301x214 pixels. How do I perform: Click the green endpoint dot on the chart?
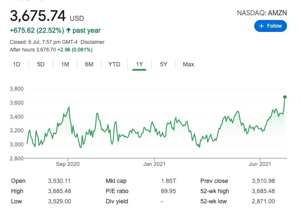285,97
